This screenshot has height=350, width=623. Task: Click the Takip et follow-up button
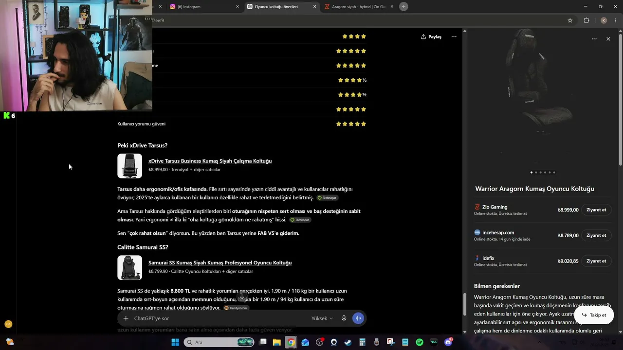tap(594, 315)
